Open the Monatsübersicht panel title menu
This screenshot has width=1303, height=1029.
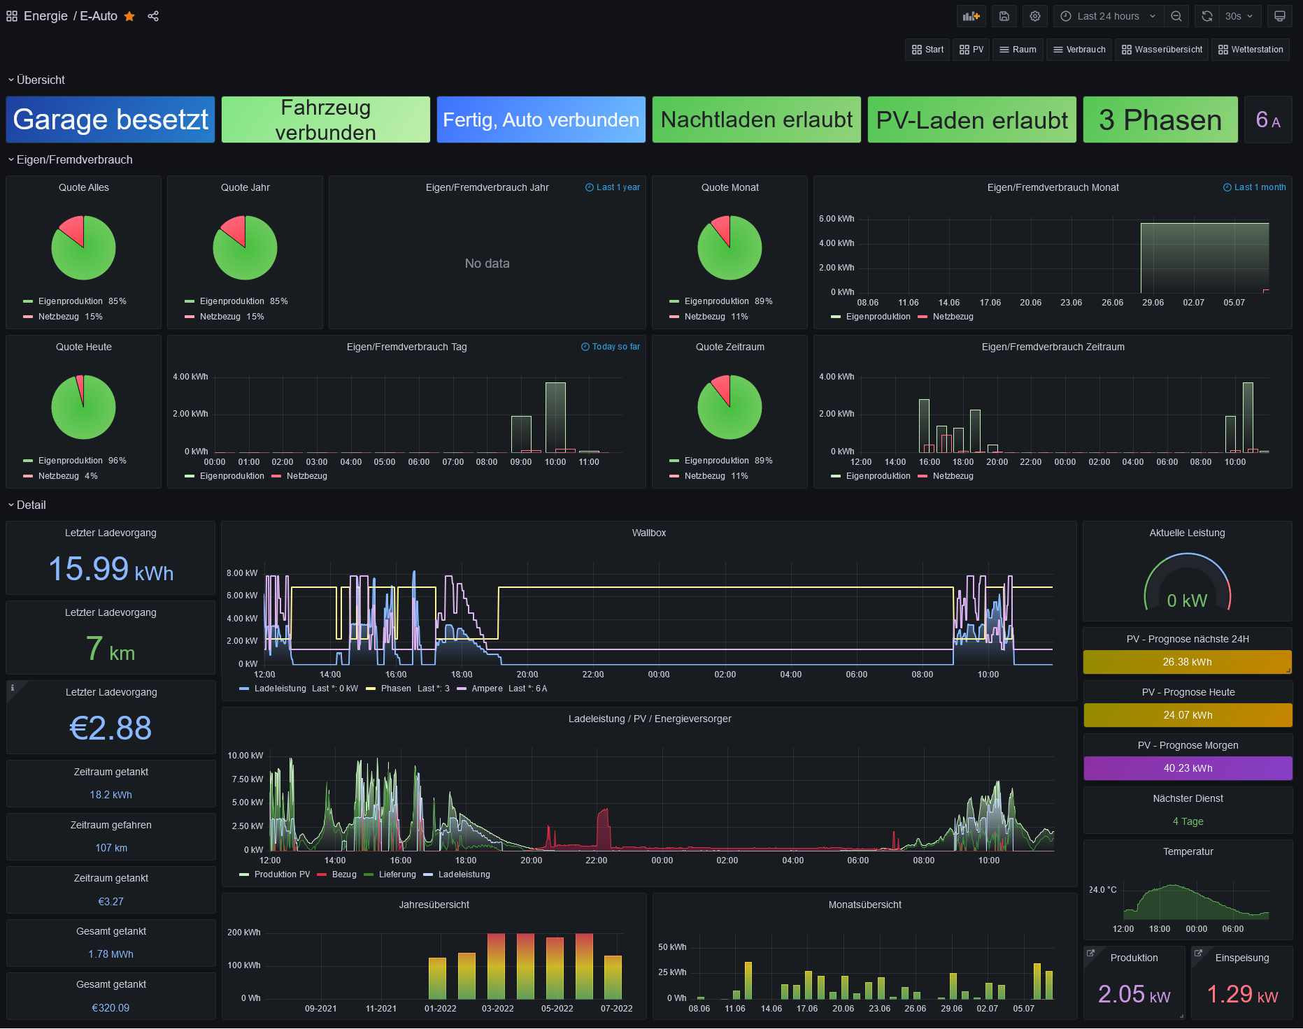pyautogui.click(x=864, y=905)
